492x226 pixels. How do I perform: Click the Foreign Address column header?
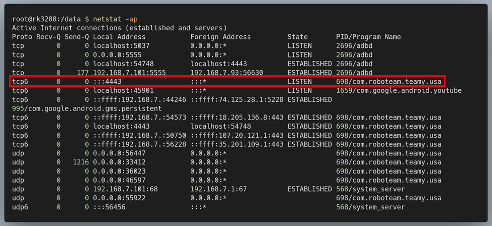221,37
